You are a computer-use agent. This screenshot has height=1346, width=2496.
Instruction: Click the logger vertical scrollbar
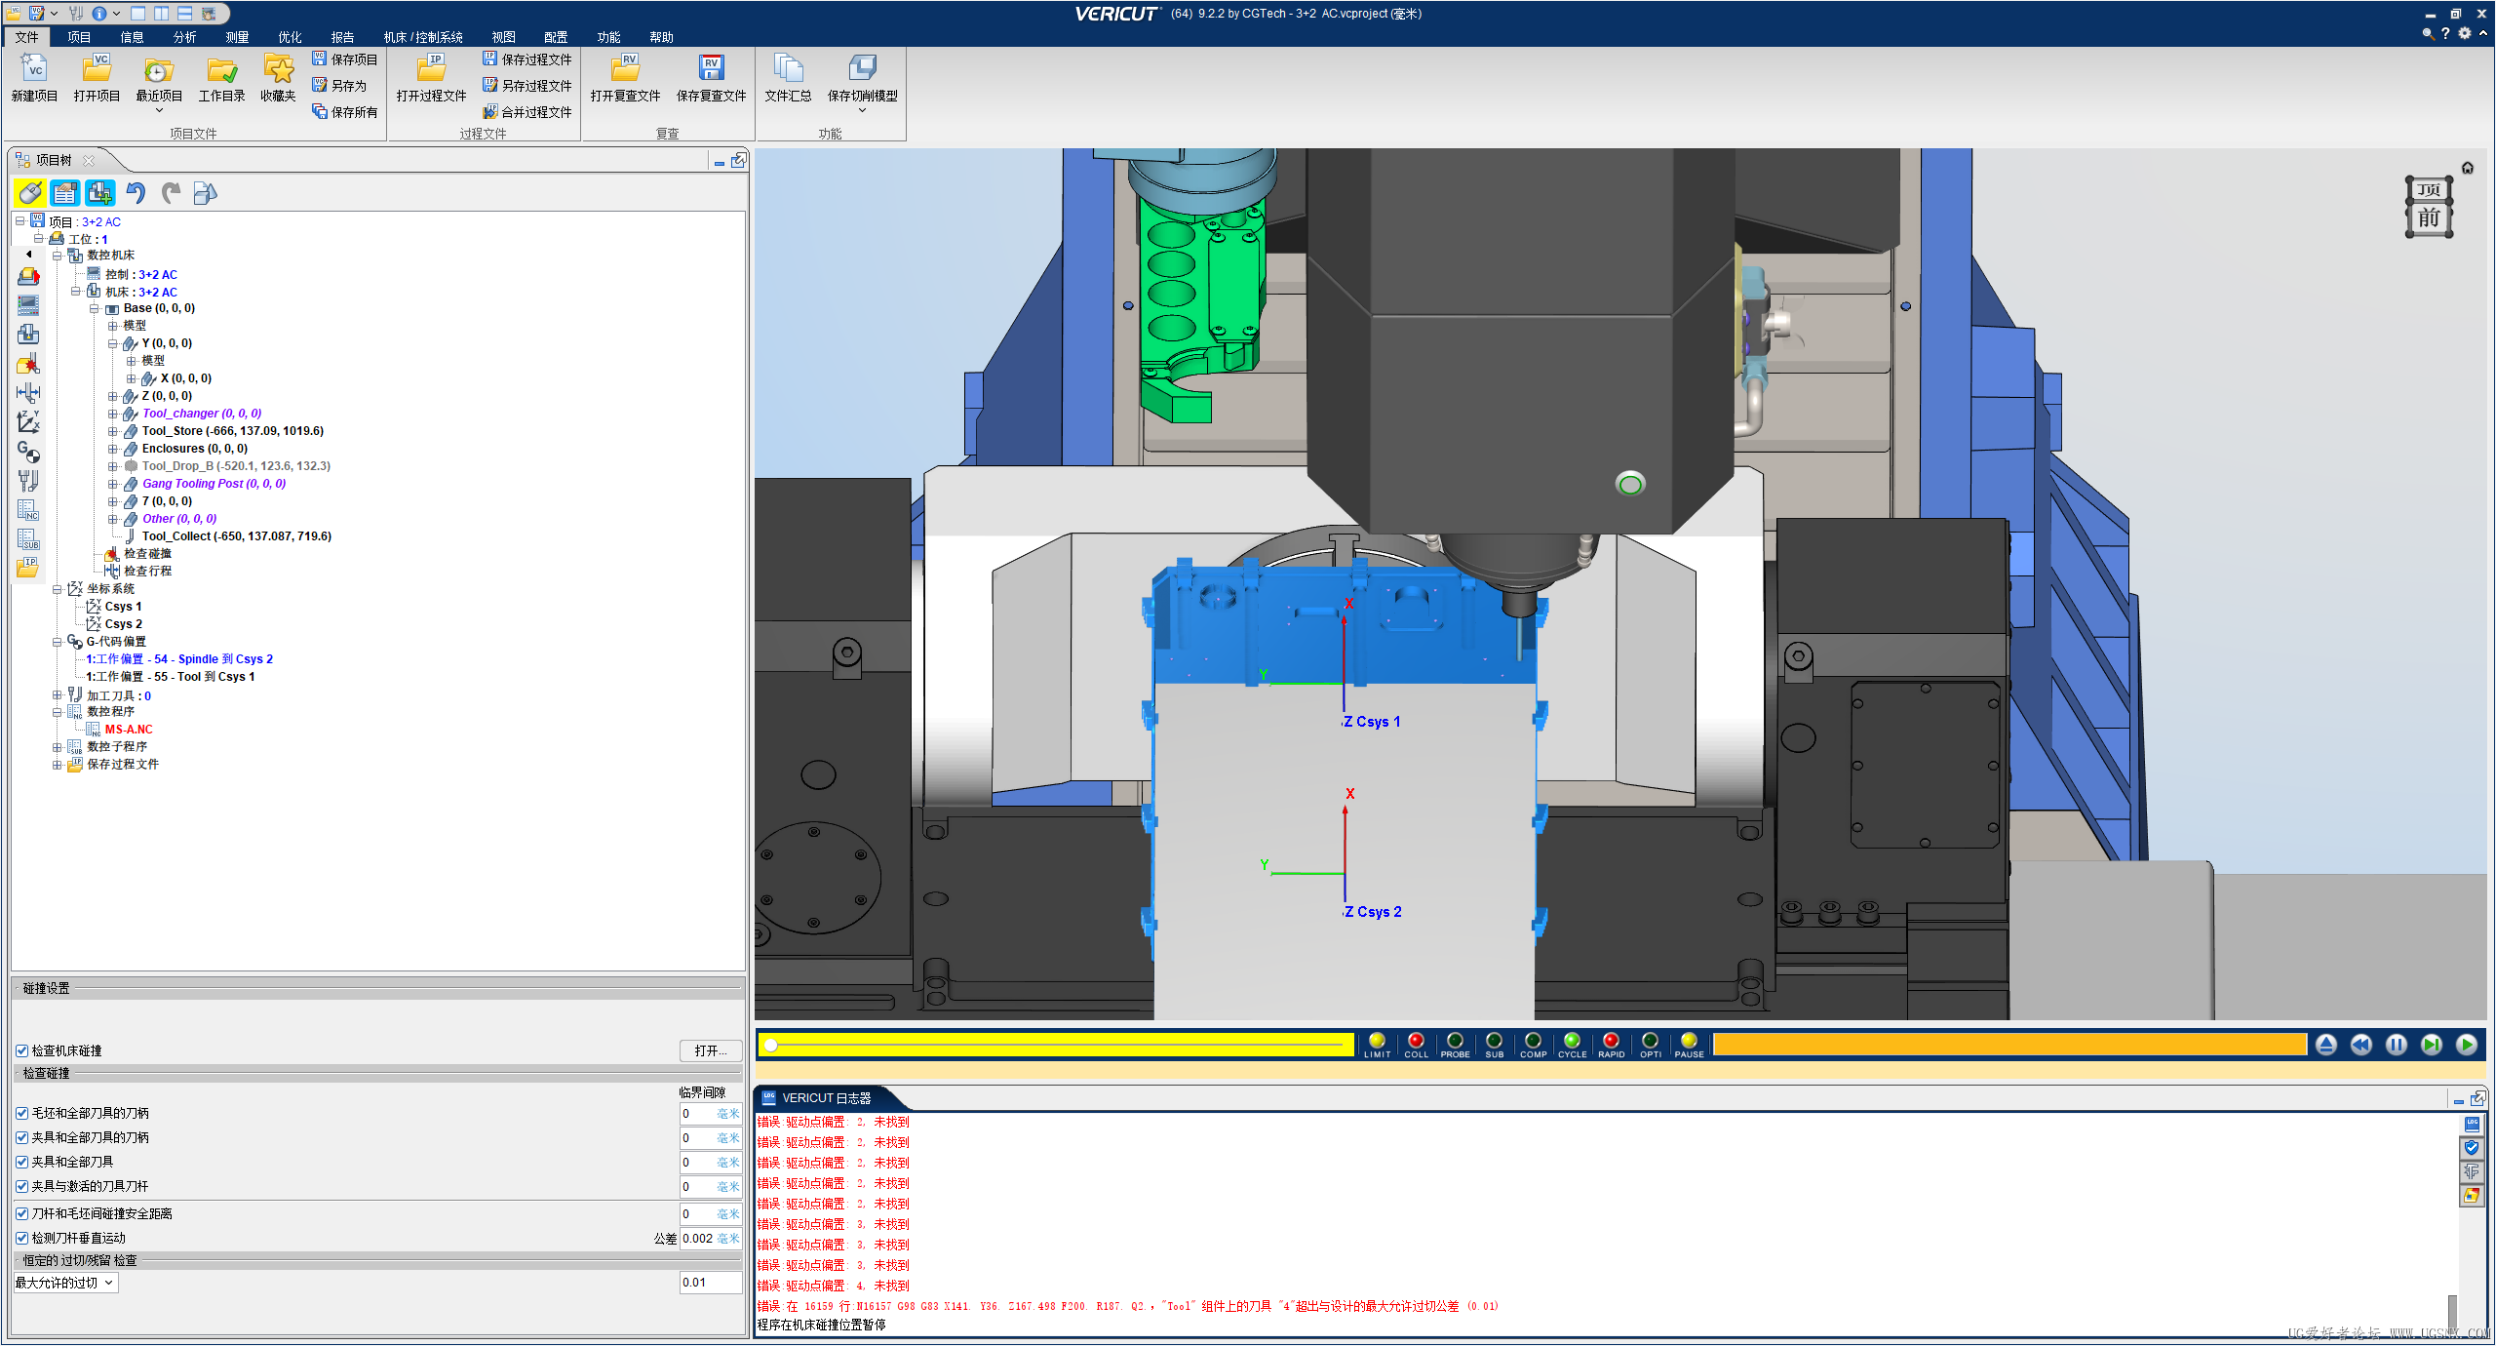pyautogui.click(x=2451, y=1310)
